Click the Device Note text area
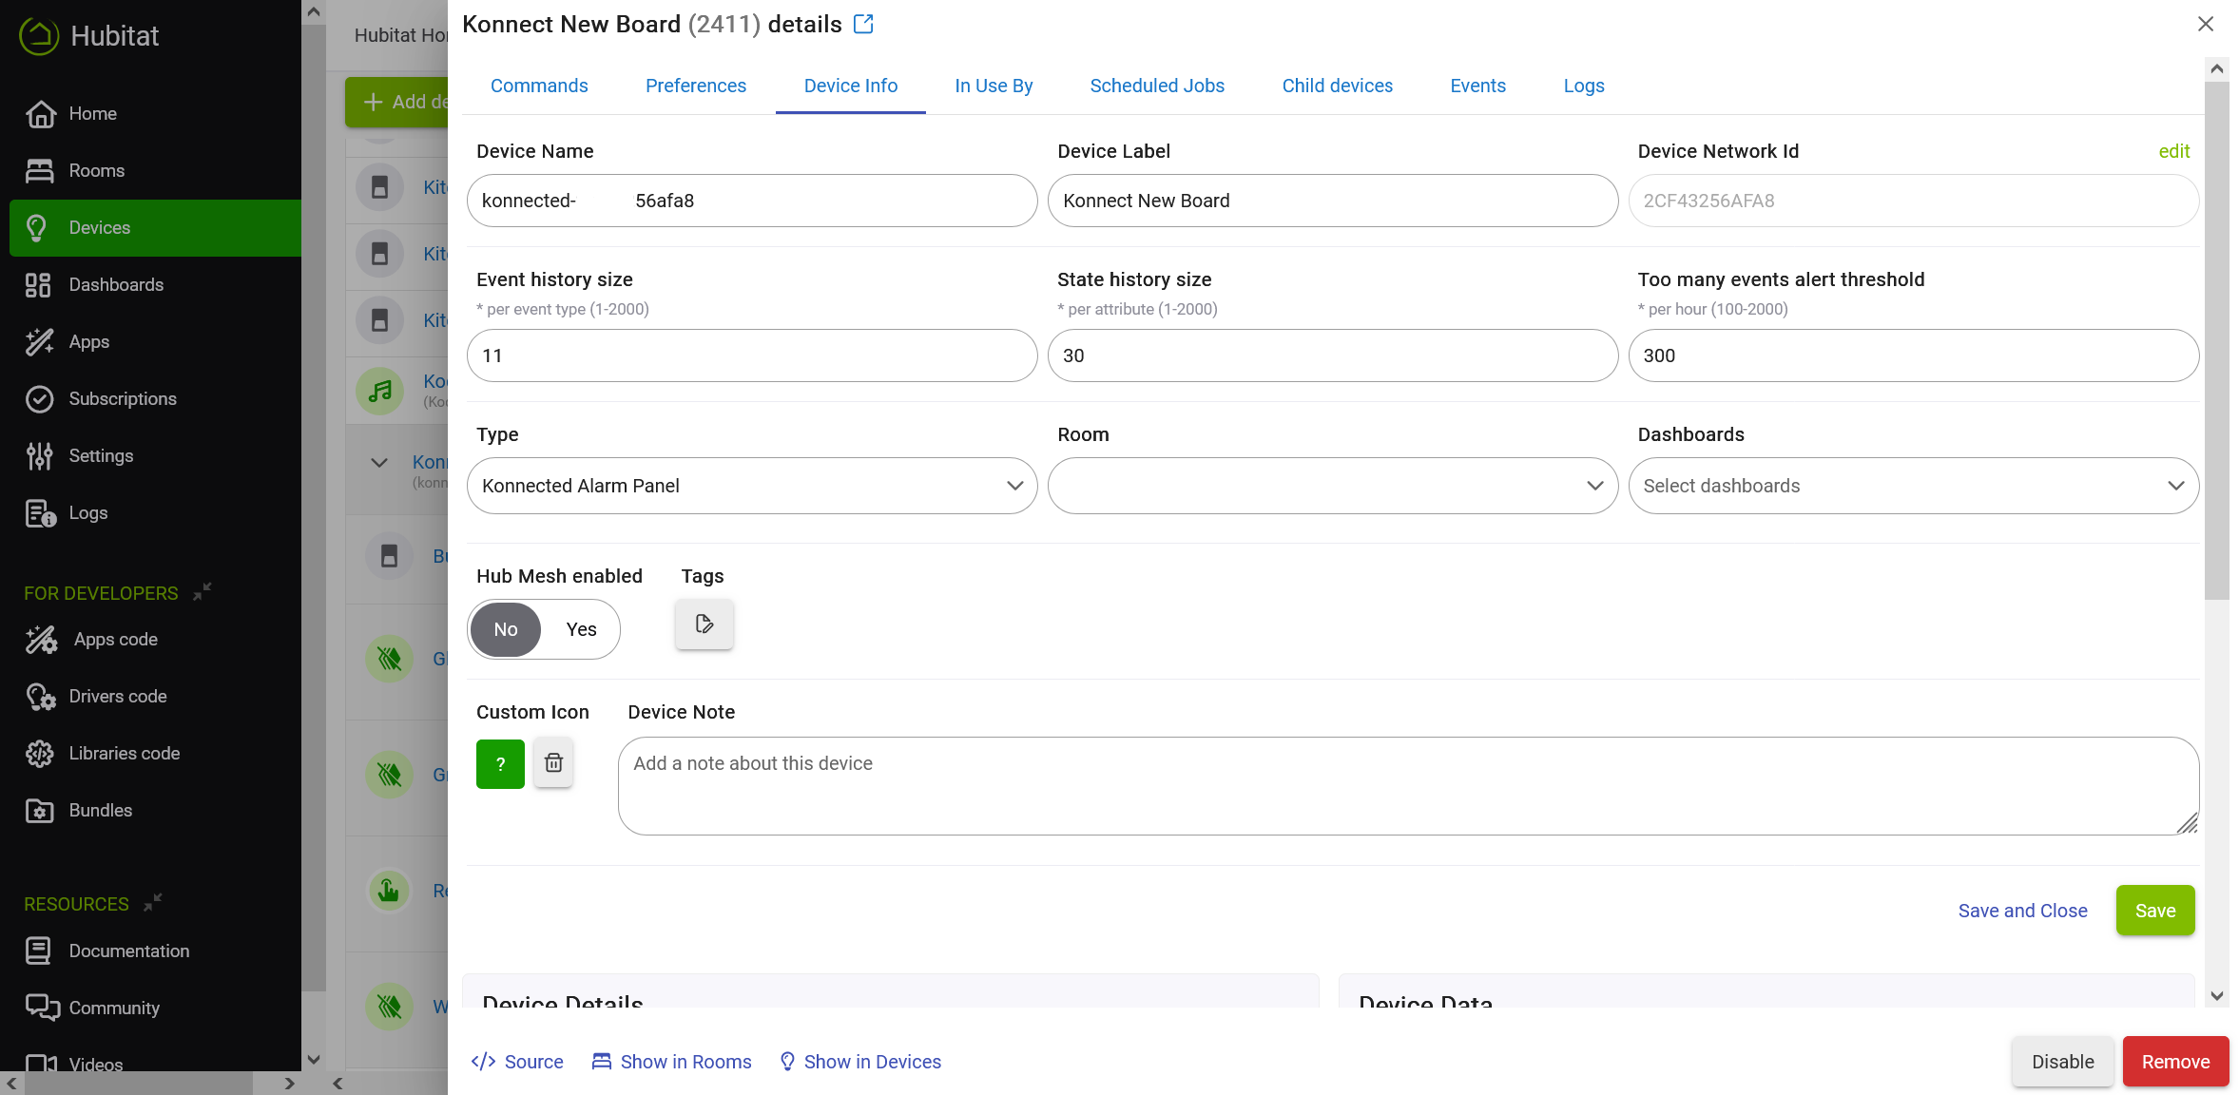The image size is (2239, 1095). coord(1408,786)
